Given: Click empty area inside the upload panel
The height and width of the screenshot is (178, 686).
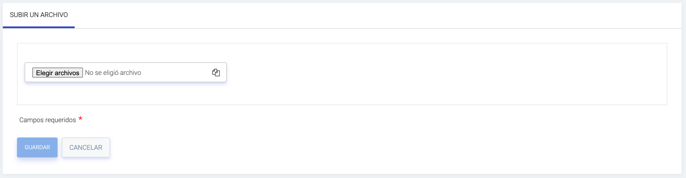Looking at the screenshot, I should pos(442,74).
